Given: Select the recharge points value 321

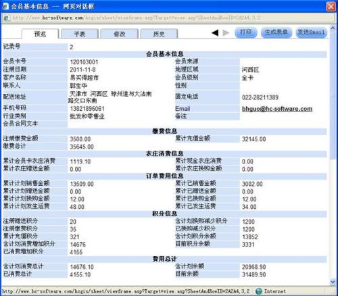Looking at the screenshot, I should pos(74,237).
